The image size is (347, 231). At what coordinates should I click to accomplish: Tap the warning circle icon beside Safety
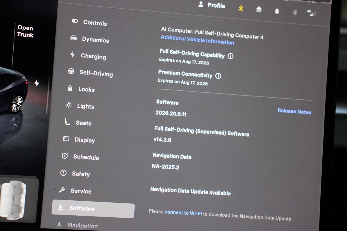[x=63, y=173]
